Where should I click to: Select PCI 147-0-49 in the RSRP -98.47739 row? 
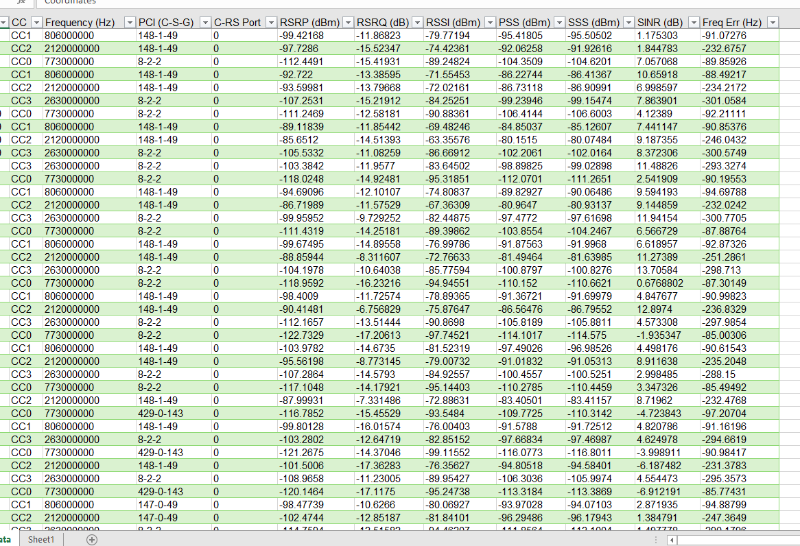(x=174, y=504)
